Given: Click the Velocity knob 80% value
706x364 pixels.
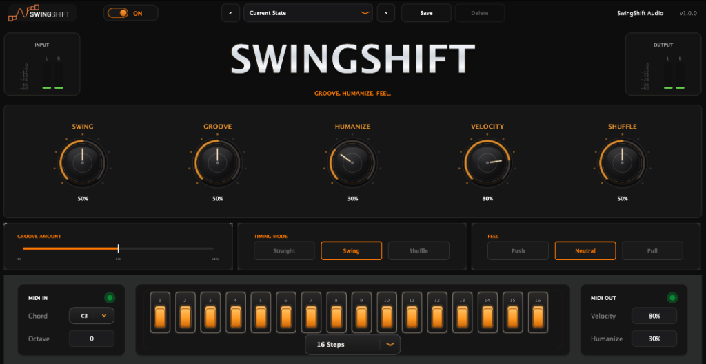Looking at the screenshot, I should [487, 199].
